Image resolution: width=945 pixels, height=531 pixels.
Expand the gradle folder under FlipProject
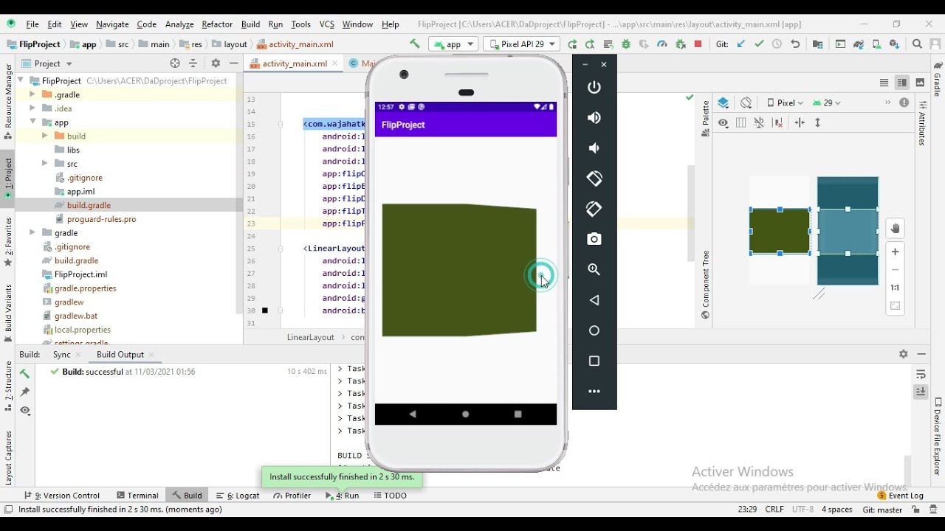32,232
